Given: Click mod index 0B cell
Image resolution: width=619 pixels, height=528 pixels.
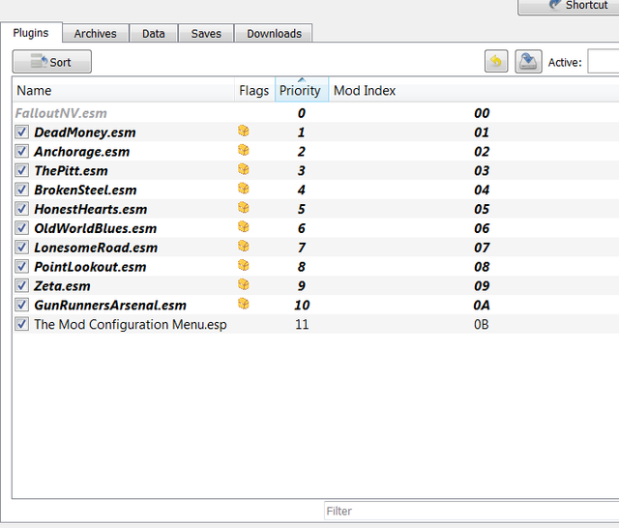Looking at the screenshot, I should pyautogui.click(x=482, y=324).
